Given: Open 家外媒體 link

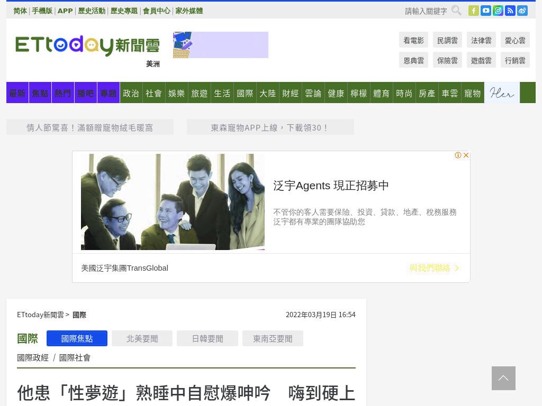Looking at the screenshot, I should point(189,11).
